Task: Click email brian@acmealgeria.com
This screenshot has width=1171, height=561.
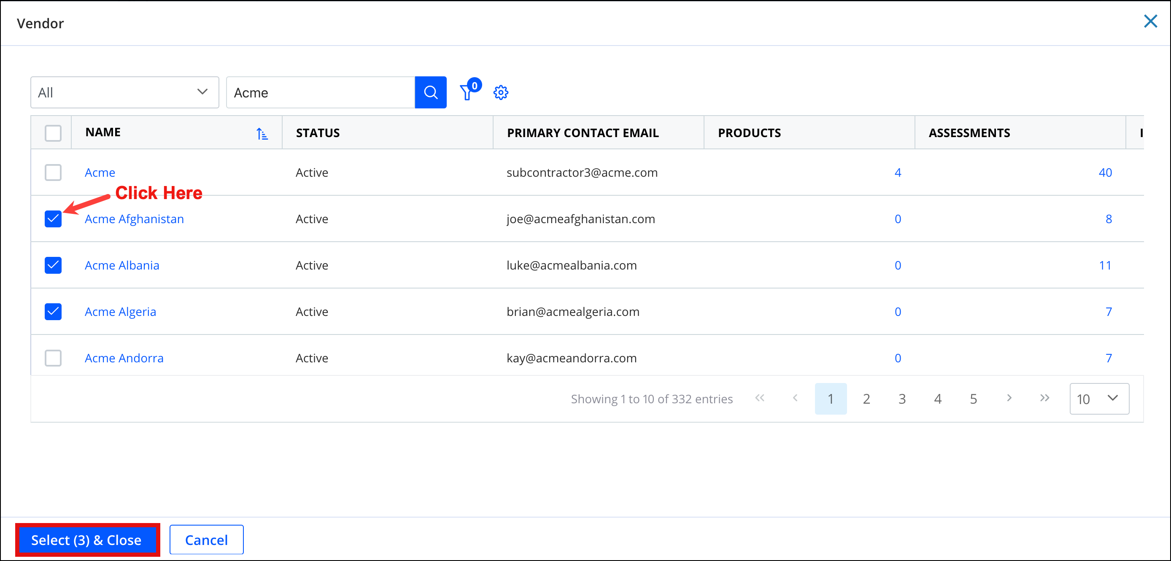Action: coord(573,311)
